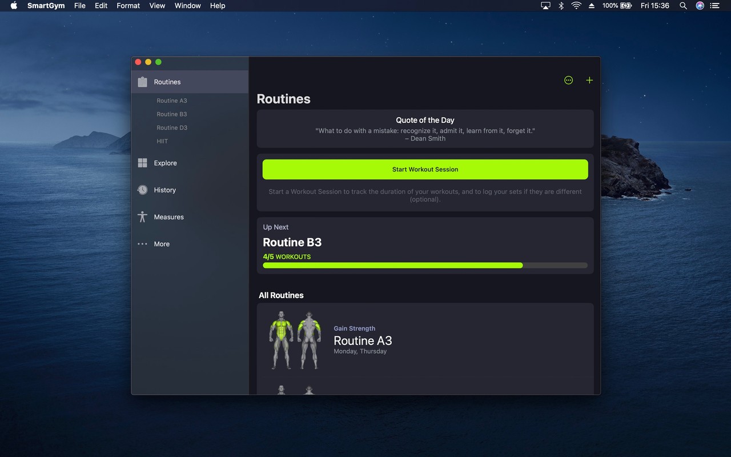The width and height of the screenshot is (731, 457).
Task: Open the Wi-Fi status menu
Action: pyautogui.click(x=576, y=6)
